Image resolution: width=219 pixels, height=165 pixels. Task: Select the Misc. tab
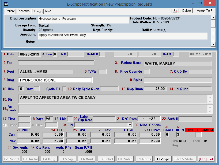click(x=48, y=11)
